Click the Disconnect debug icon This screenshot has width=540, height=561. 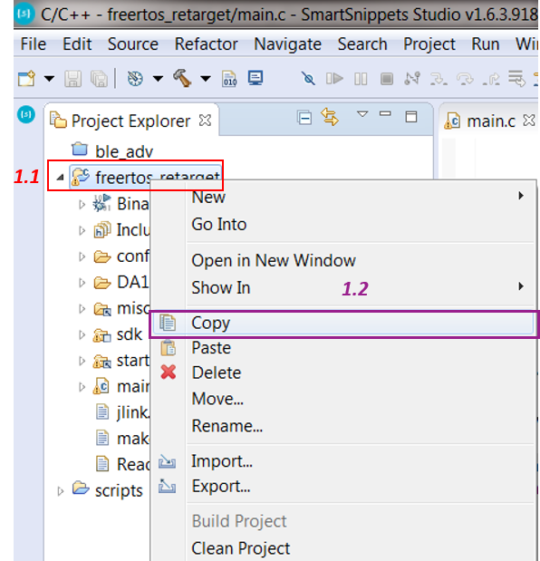(x=412, y=78)
